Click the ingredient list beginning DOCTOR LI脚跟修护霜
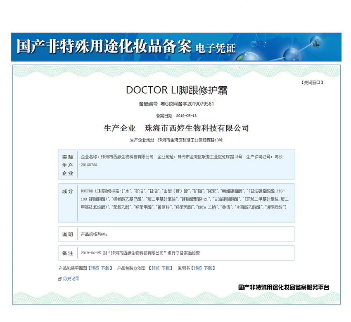The width and height of the screenshot is (351, 322). coord(185,199)
